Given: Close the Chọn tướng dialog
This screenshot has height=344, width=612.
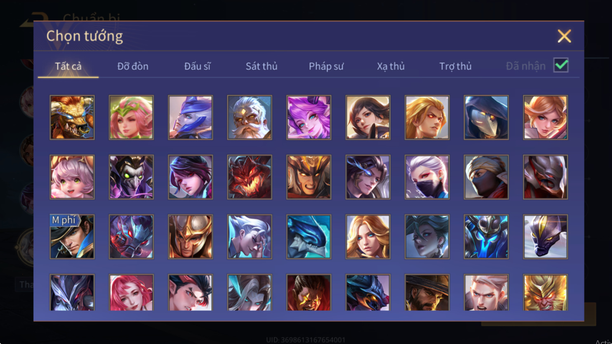Looking at the screenshot, I should [564, 36].
